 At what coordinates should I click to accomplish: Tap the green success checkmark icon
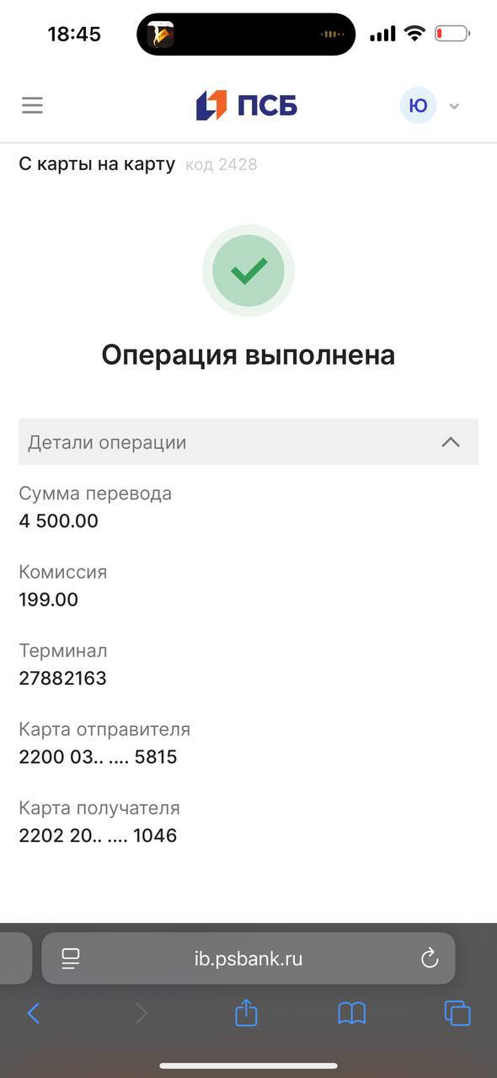(248, 270)
